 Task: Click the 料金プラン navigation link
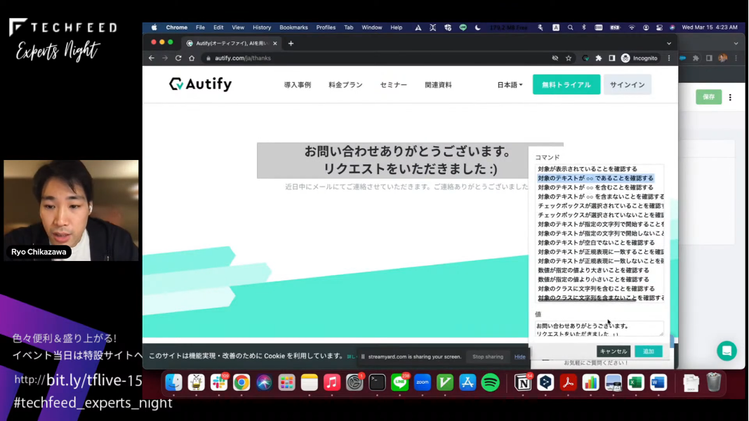345,85
